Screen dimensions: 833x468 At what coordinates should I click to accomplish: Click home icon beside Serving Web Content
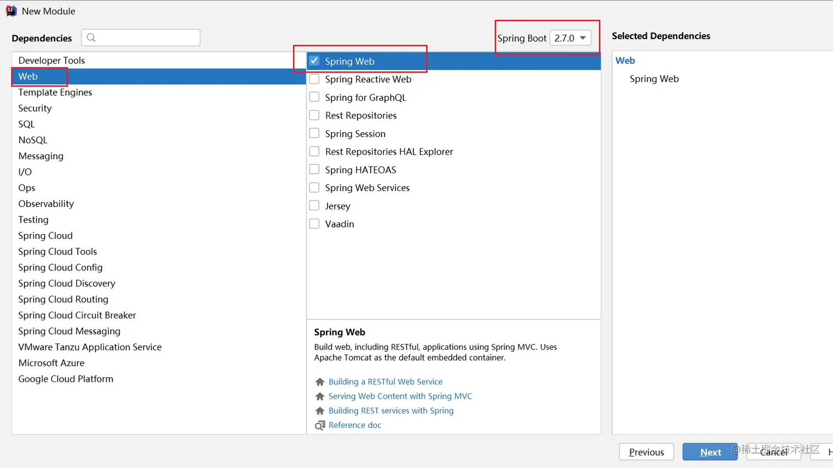(x=320, y=396)
